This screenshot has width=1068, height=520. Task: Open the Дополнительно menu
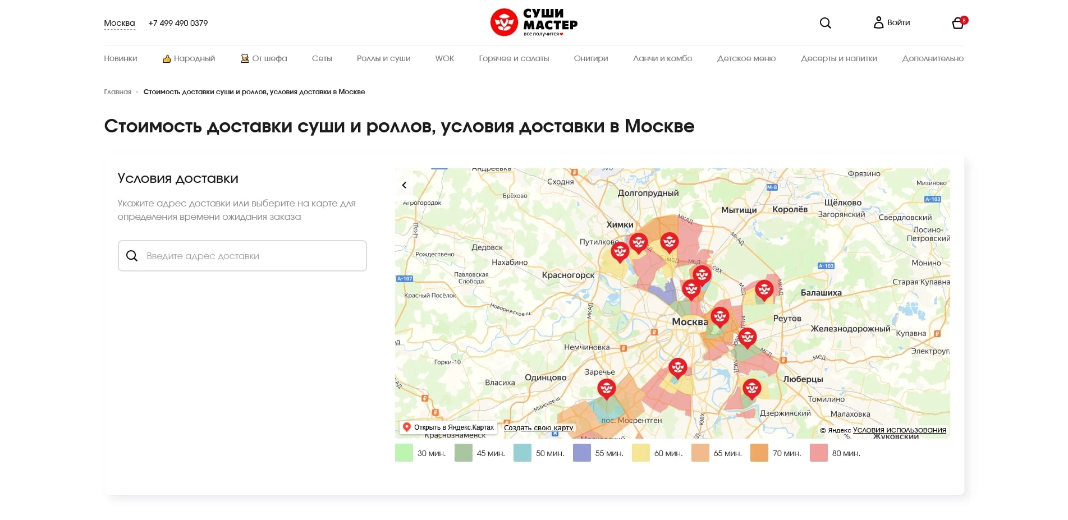(933, 58)
